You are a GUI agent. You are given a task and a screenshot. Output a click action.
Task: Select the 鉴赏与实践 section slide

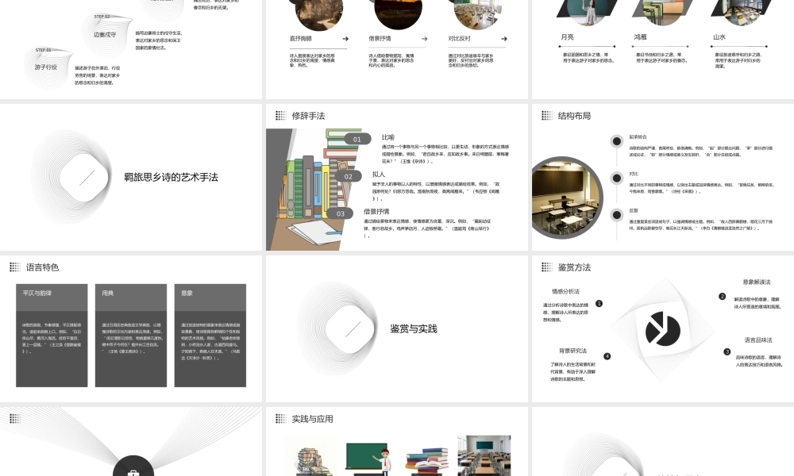(x=396, y=328)
